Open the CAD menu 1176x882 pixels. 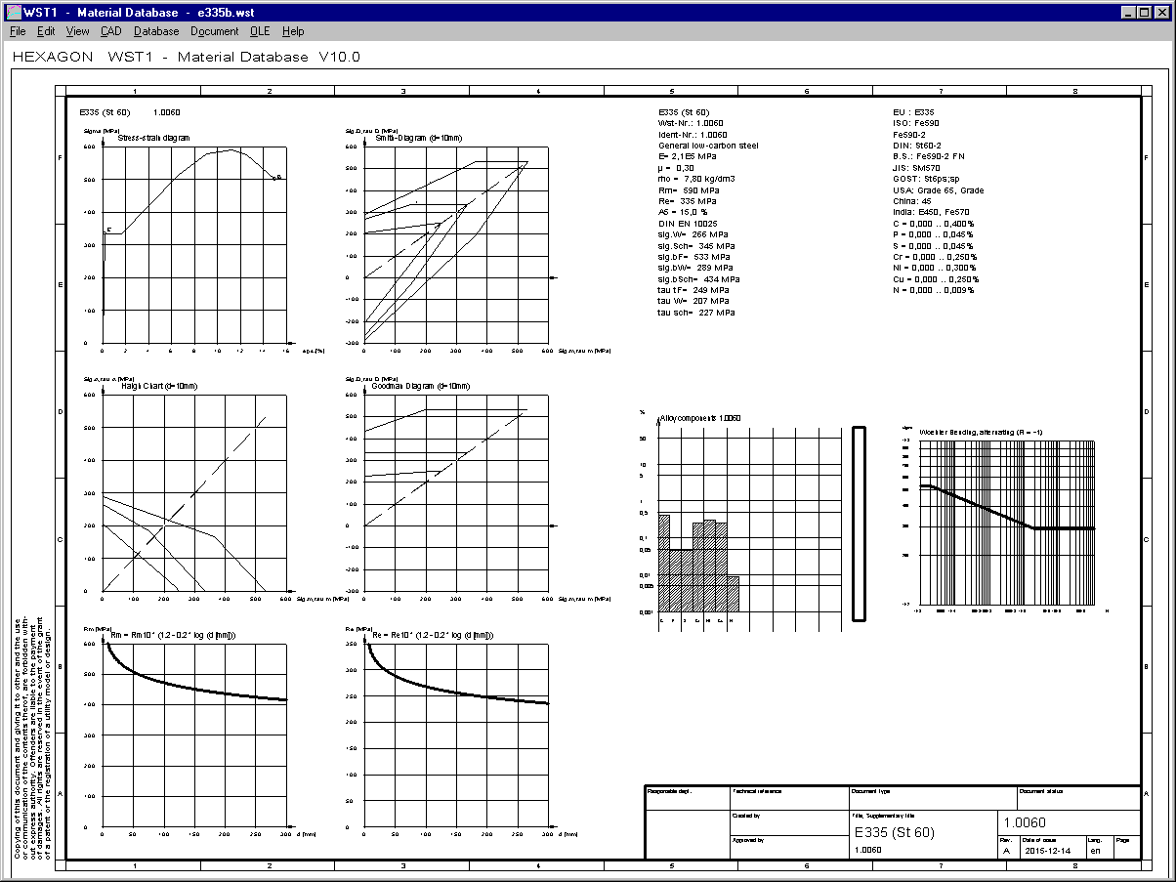(110, 31)
